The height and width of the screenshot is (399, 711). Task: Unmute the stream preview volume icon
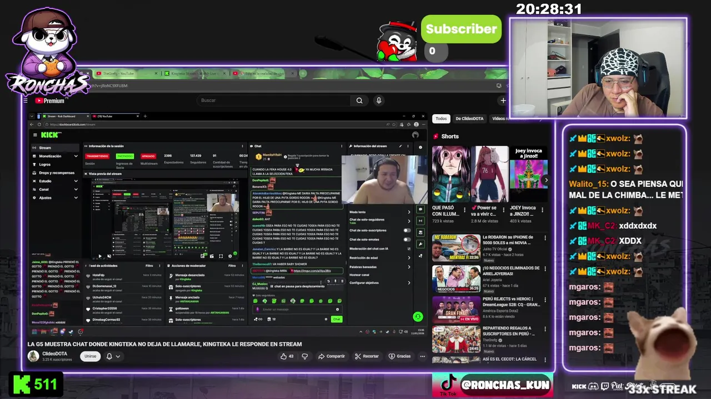pyautogui.click(x=109, y=256)
